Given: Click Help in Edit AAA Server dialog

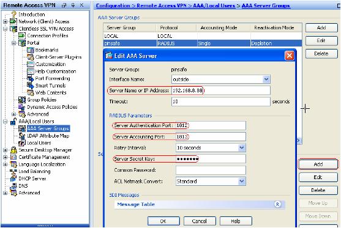Looking at the screenshot, I should [236, 221].
